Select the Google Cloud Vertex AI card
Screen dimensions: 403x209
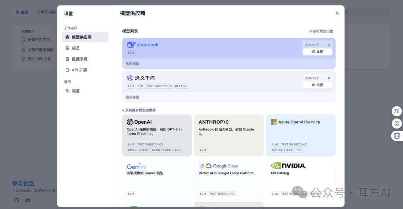229,179
